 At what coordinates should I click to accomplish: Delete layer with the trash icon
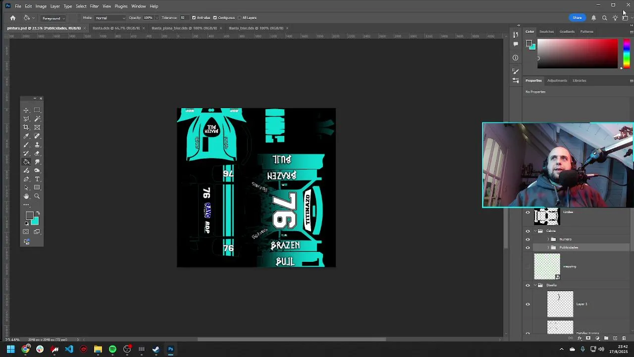624,338
